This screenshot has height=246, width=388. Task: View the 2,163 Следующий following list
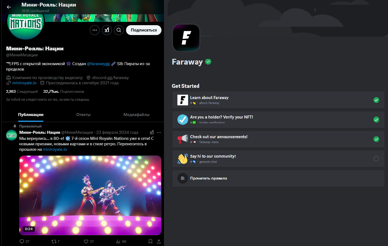tap(22, 91)
